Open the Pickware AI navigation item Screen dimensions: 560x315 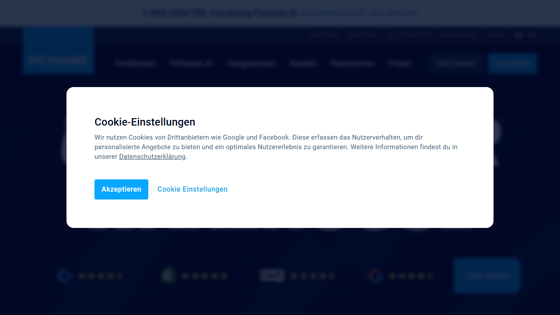191,63
